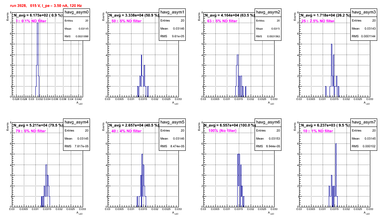Image resolution: width=383 pixels, height=220 pixels.
Task: Click RMS value 7.817e-05 in havg_asym4 box
Action: click(82, 146)
